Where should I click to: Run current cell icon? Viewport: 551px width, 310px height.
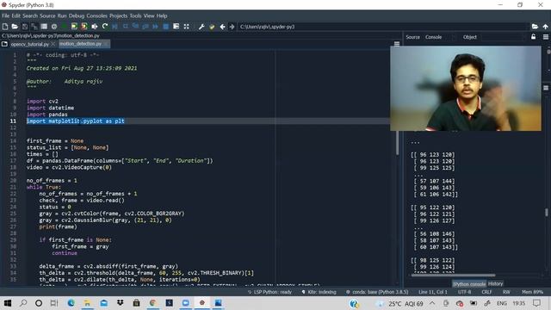click(x=74, y=27)
